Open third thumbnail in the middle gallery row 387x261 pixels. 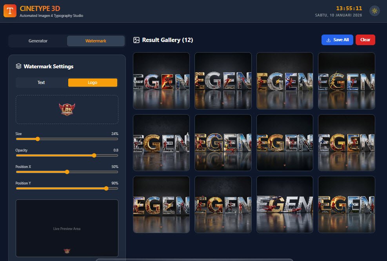tap(285, 142)
